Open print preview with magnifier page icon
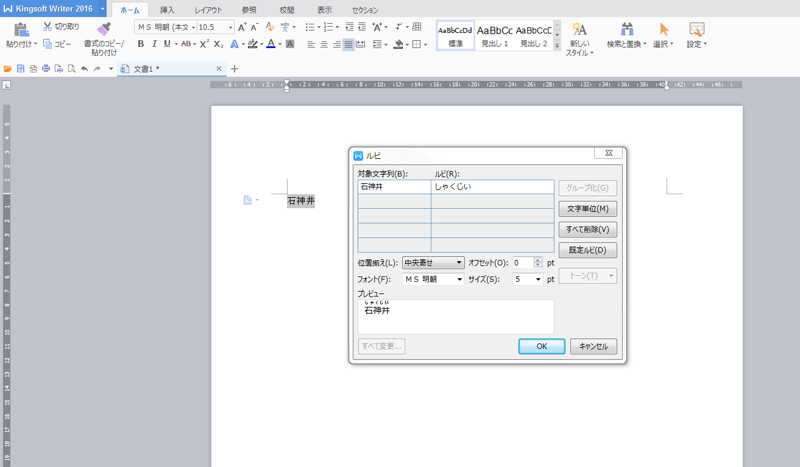This screenshot has height=467, width=800. point(72,69)
